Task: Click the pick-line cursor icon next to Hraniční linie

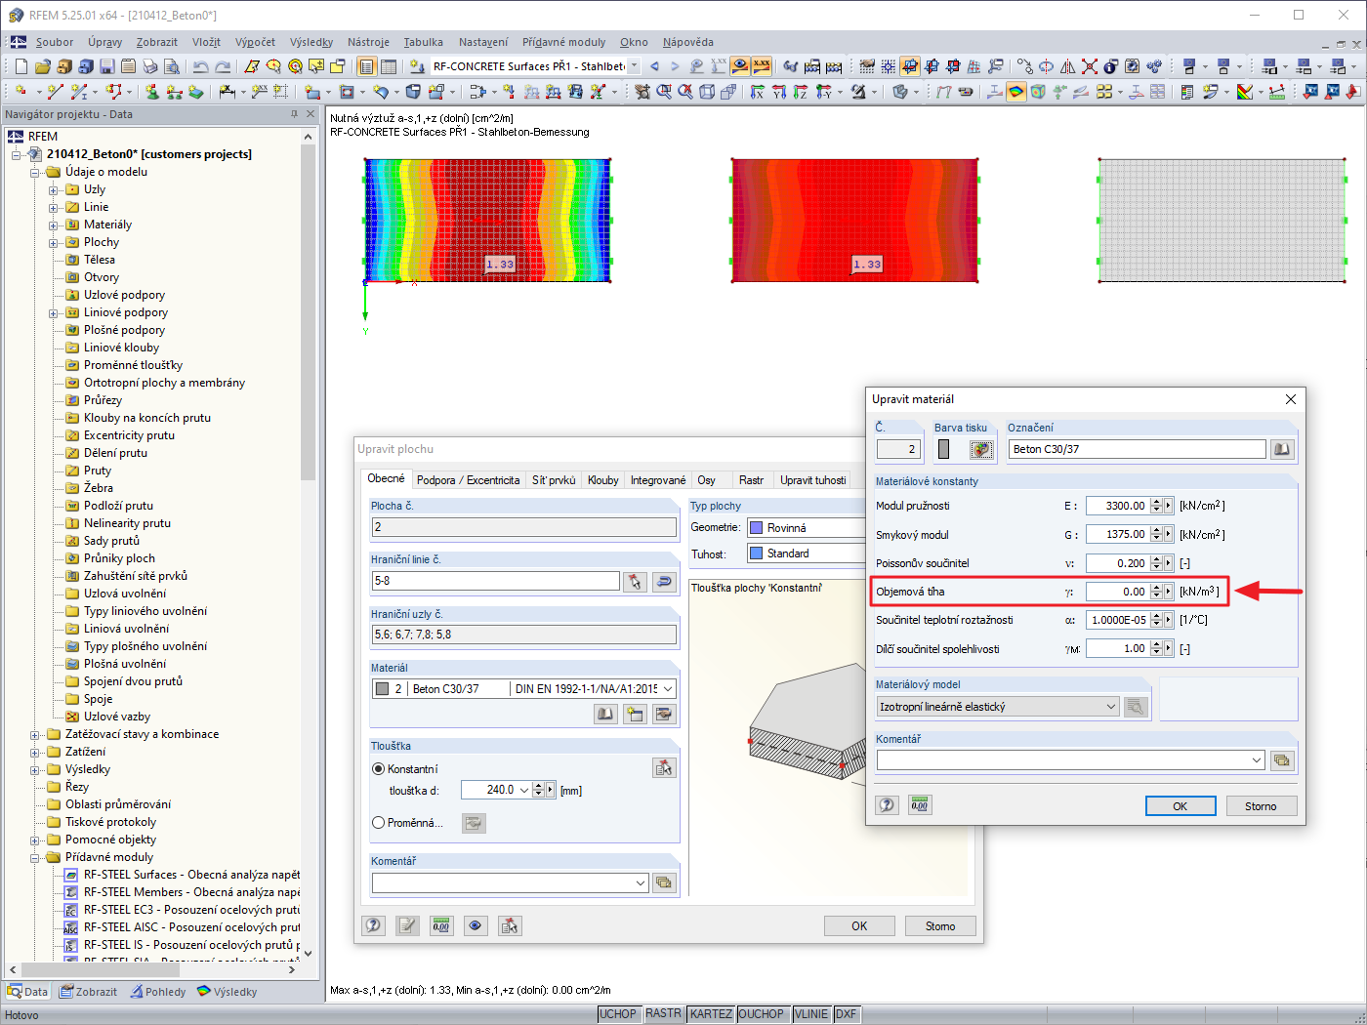Action: tap(635, 581)
